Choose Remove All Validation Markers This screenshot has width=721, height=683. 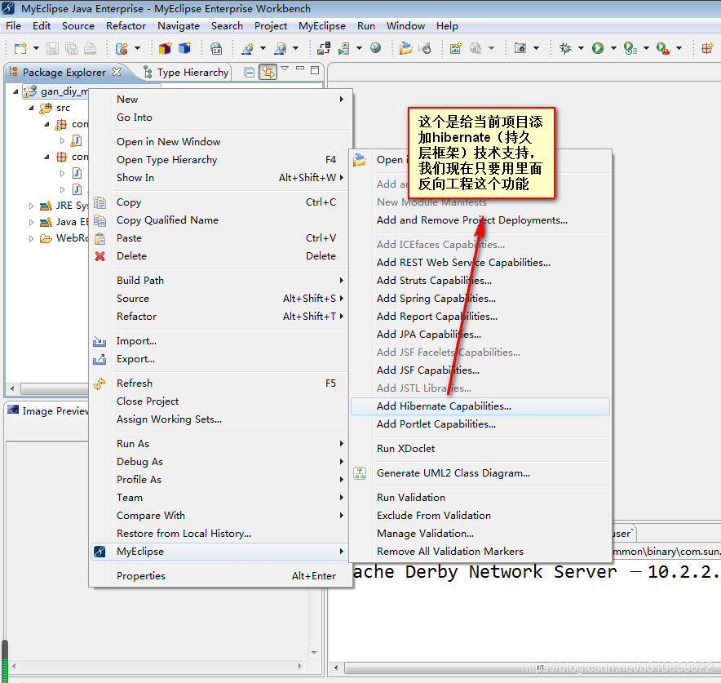[480, 552]
